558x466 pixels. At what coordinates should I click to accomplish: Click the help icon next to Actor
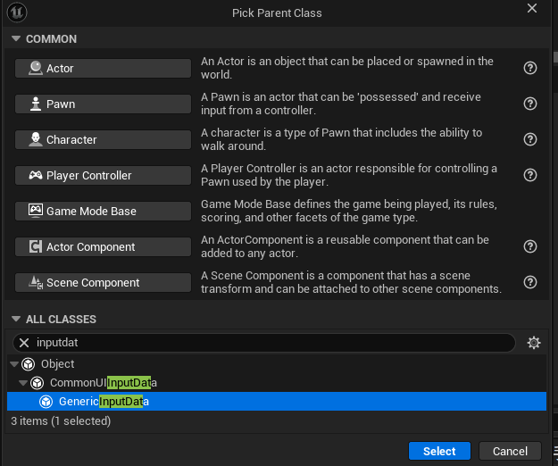pyautogui.click(x=529, y=68)
